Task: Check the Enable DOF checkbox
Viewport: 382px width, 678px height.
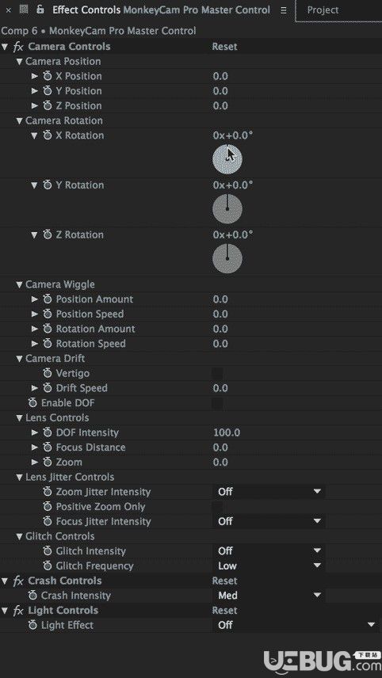Action: [217, 403]
